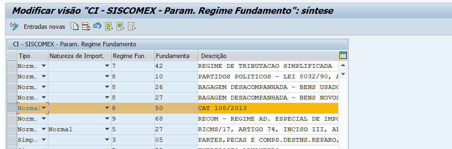Screen dimensions: 452x149
Task: Click the display/change glasses-pencil icon
Action: pyautogui.click(x=14, y=26)
